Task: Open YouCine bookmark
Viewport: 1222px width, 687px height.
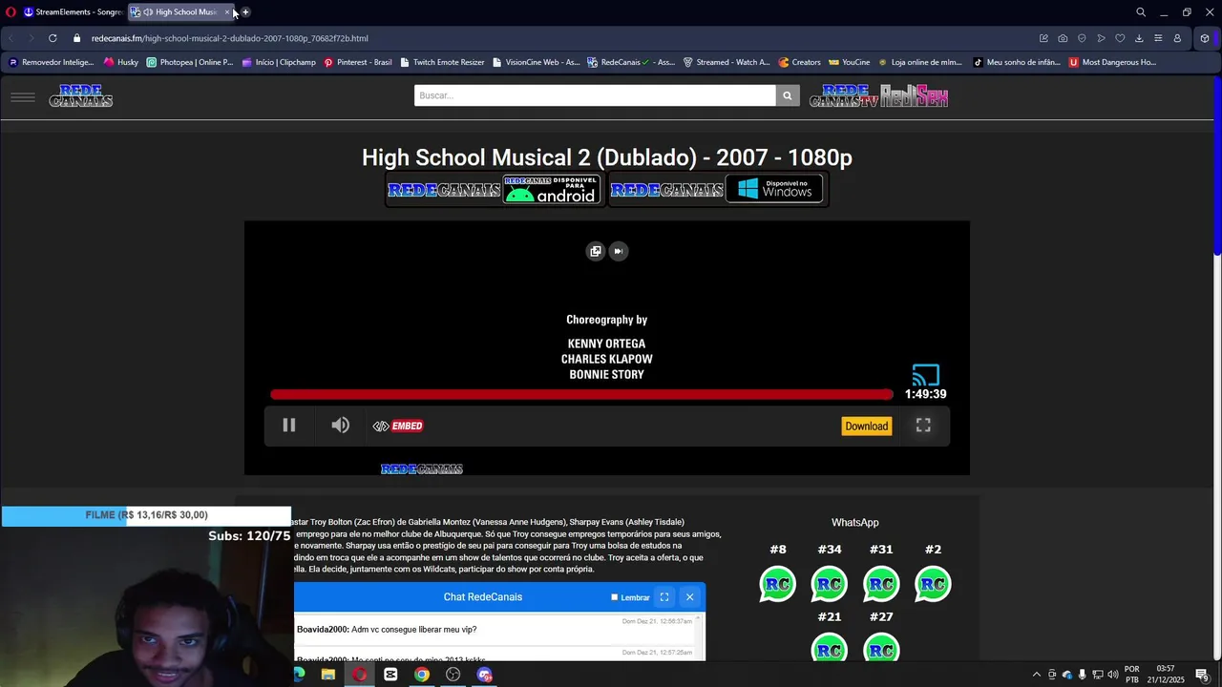Action: tap(850, 62)
